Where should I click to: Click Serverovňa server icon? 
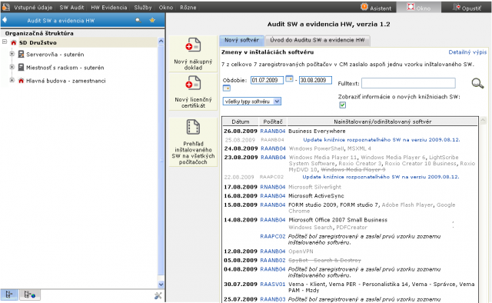(21, 55)
